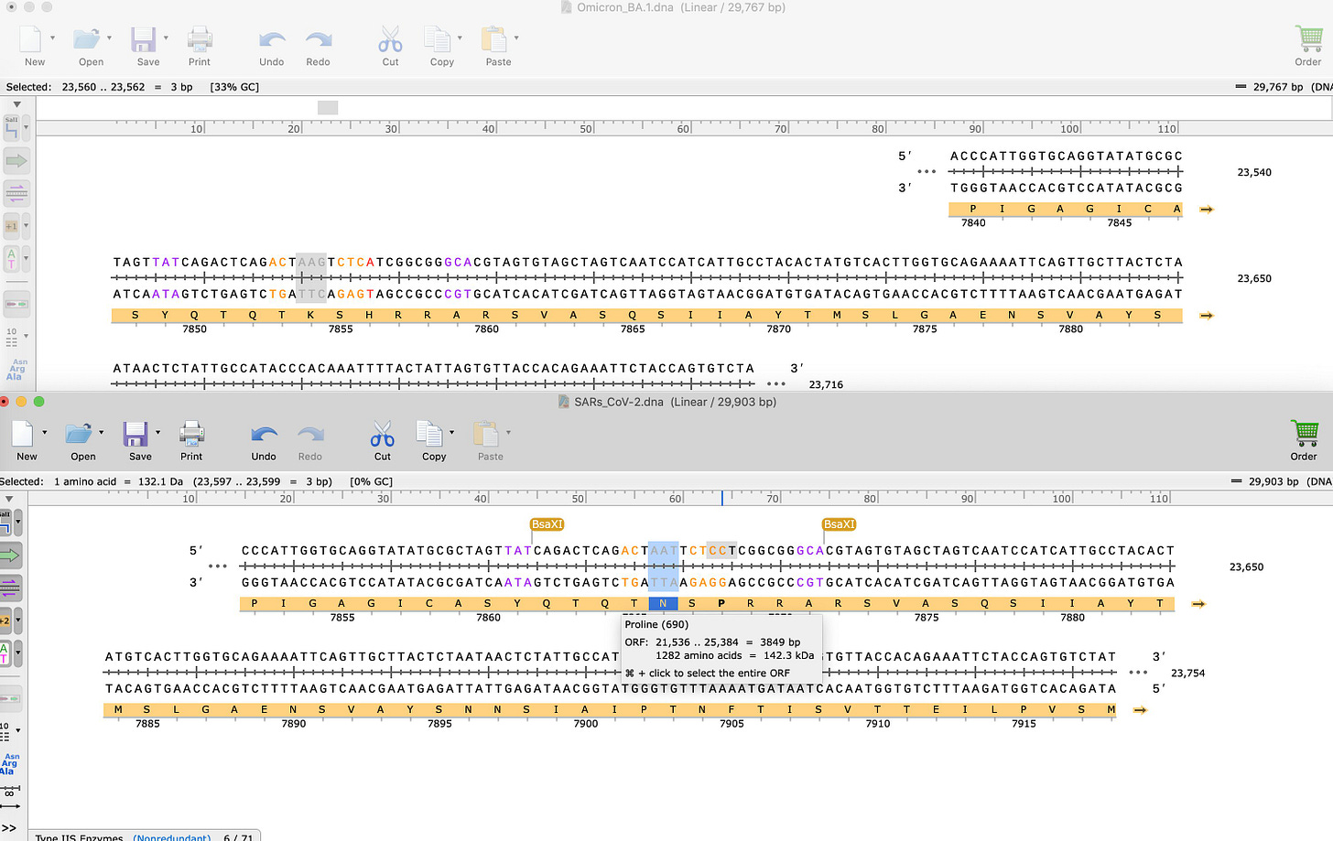Open the Paste dropdown arrow in Omicron window

point(516,38)
